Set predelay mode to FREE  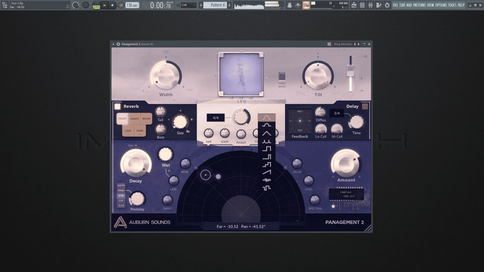click(x=121, y=190)
